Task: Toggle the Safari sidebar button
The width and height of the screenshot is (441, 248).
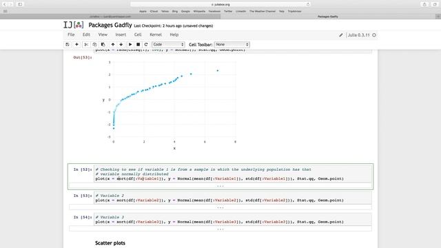Action: [x=20, y=5]
